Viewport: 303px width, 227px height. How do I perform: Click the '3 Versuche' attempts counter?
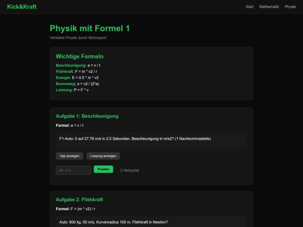coord(130,170)
